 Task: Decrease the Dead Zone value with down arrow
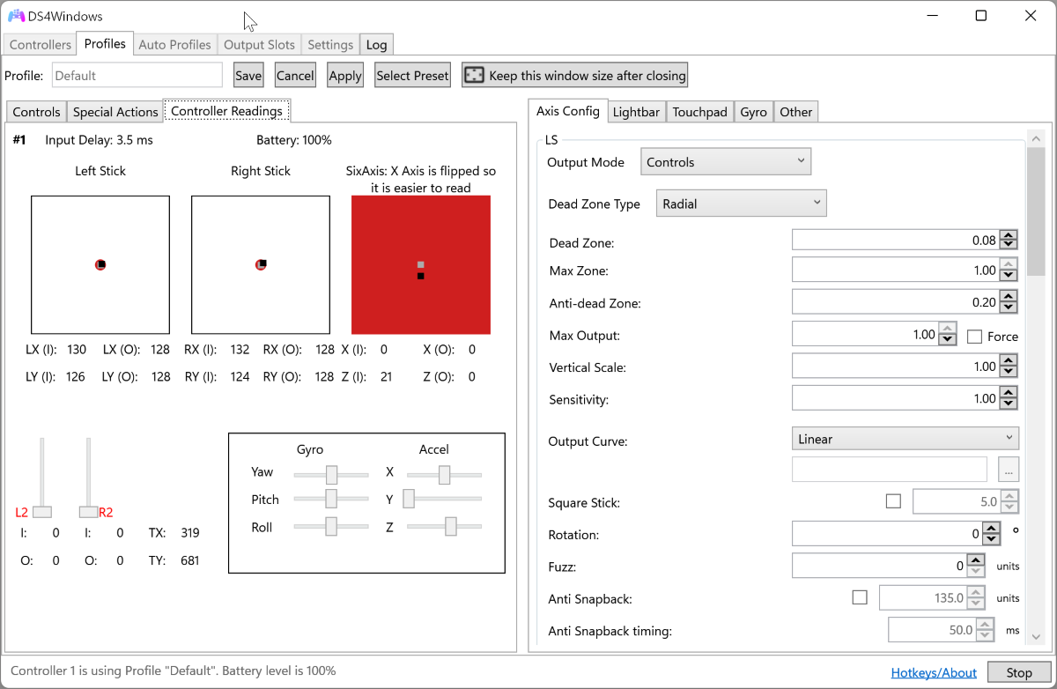[1009, 244]
